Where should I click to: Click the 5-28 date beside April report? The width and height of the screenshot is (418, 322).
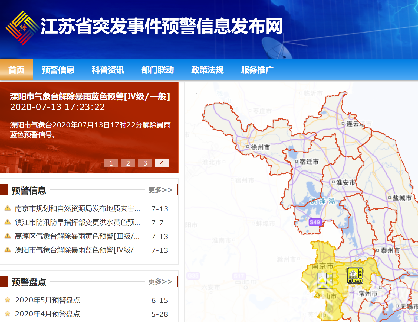click(160, 314)
